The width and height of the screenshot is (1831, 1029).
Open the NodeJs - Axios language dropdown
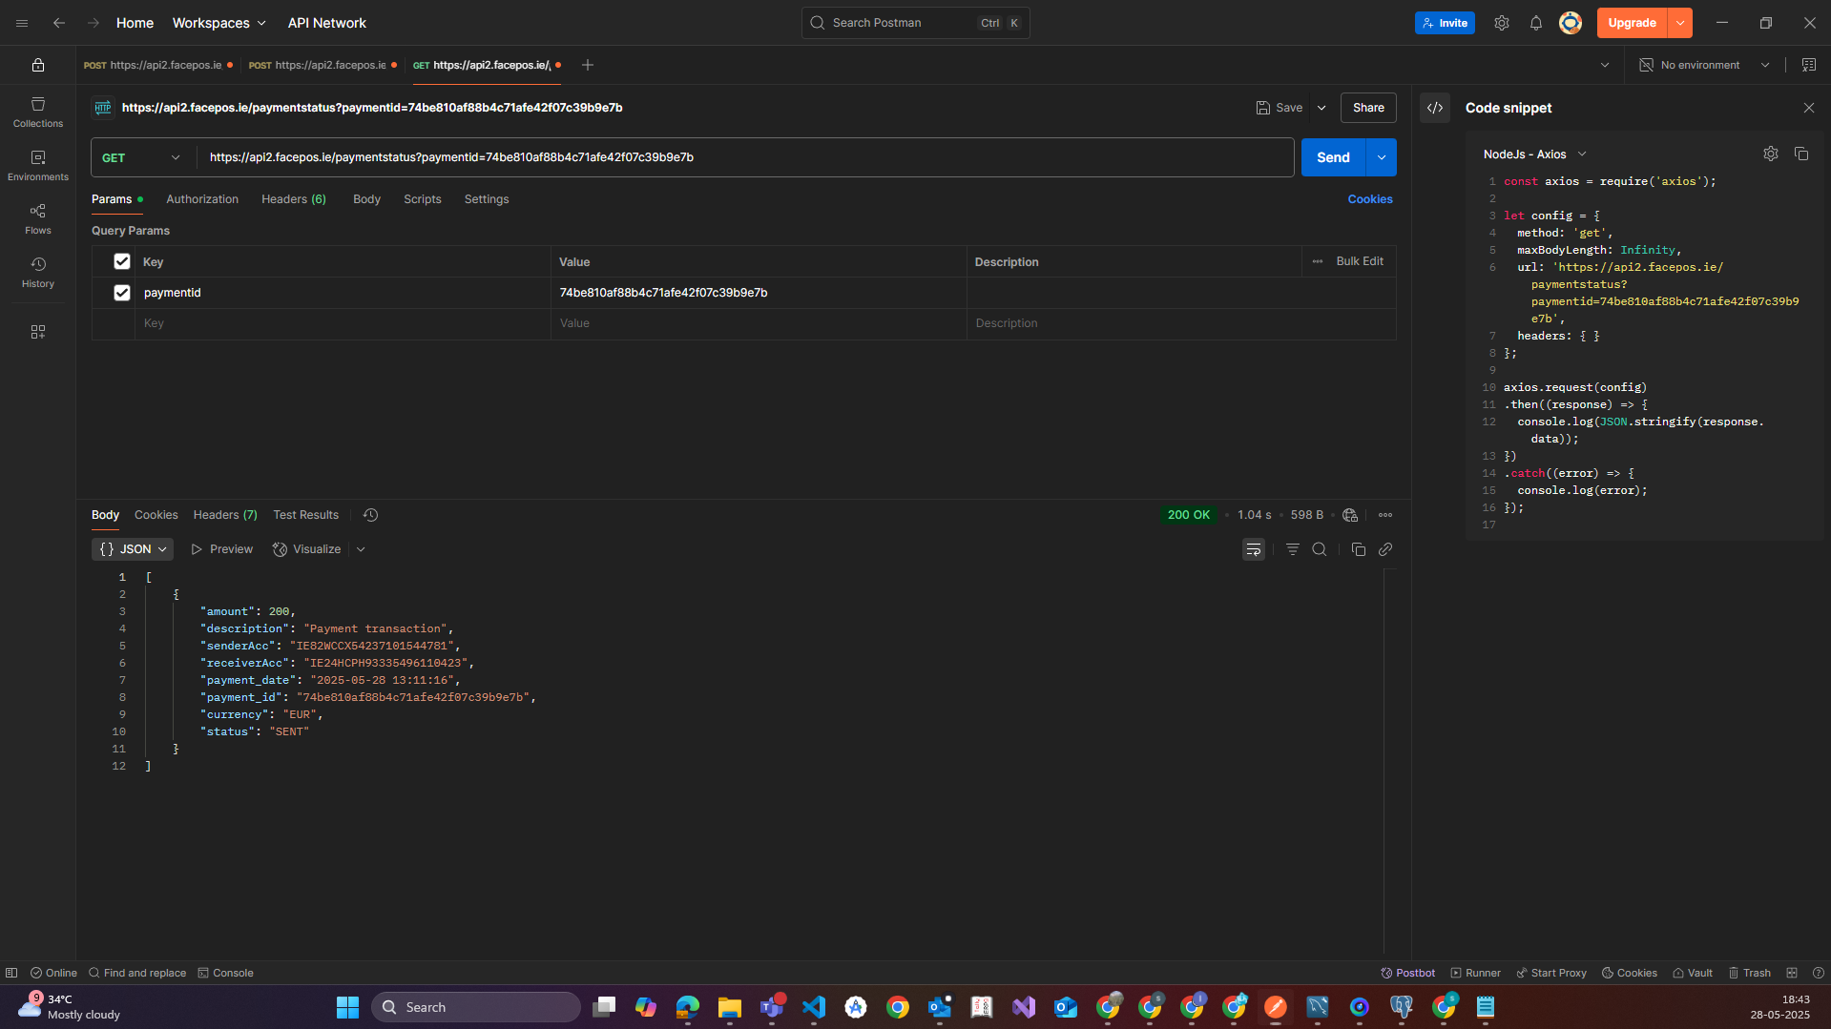[1535, 154]
